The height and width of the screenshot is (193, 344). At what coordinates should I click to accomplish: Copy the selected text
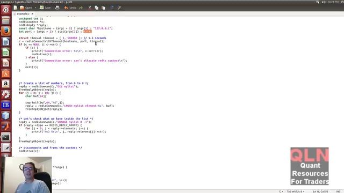96,8
